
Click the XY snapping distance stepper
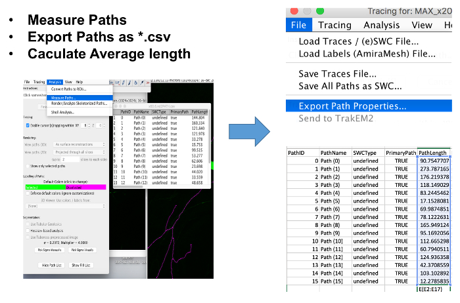89,125
